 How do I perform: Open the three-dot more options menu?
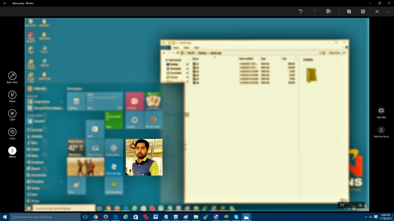pos(389,11)
